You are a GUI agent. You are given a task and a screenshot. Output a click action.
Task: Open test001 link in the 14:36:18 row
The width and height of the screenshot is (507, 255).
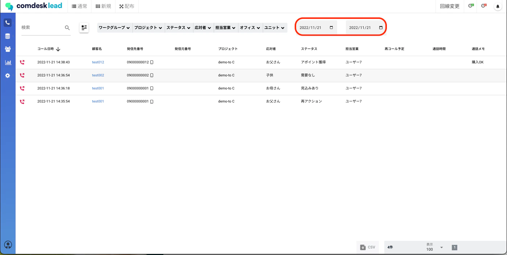tap(98, 88)
